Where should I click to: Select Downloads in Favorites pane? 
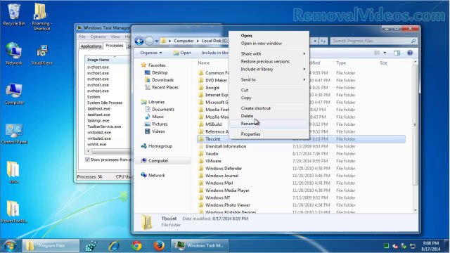click(162, 80)
